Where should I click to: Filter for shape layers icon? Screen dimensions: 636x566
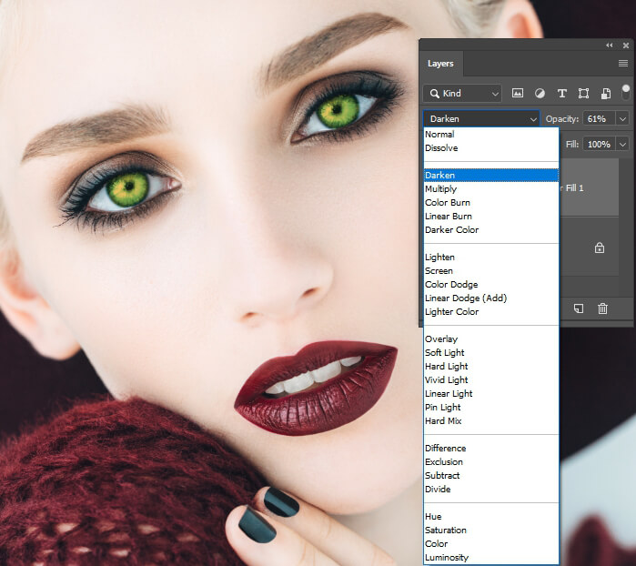pos(583,94)
